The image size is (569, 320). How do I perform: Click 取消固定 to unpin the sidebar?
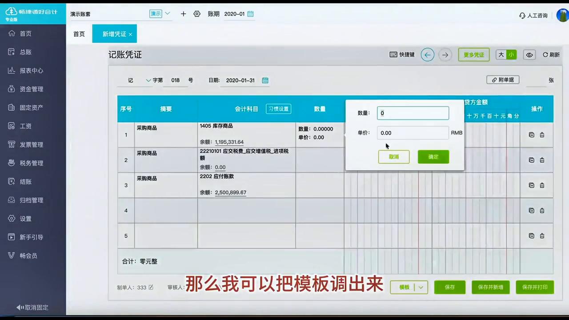(32, 307)
